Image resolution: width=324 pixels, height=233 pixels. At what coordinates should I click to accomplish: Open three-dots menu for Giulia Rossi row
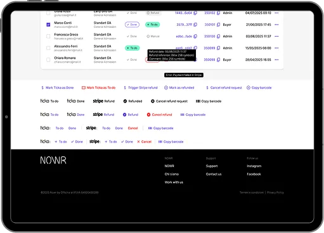(x=276, y=13)
